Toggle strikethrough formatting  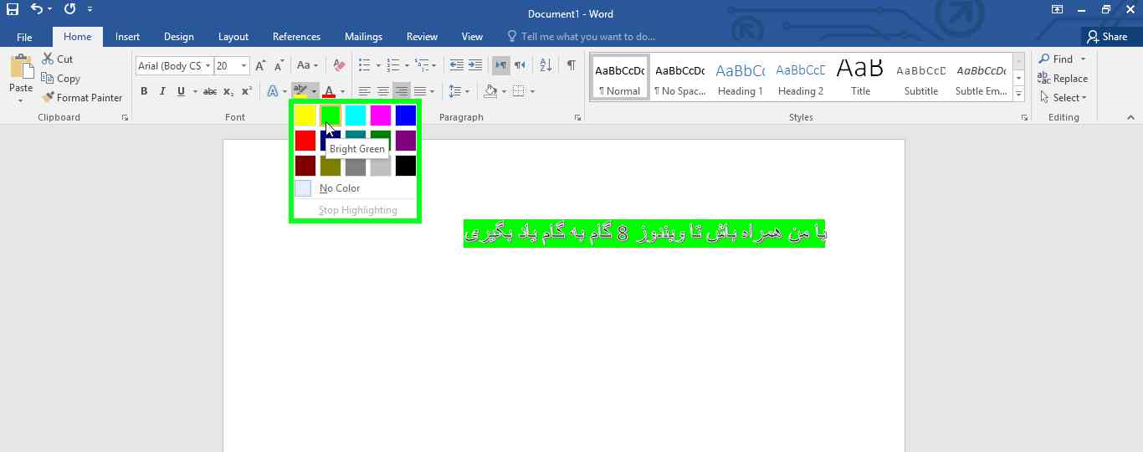[210, 91]
